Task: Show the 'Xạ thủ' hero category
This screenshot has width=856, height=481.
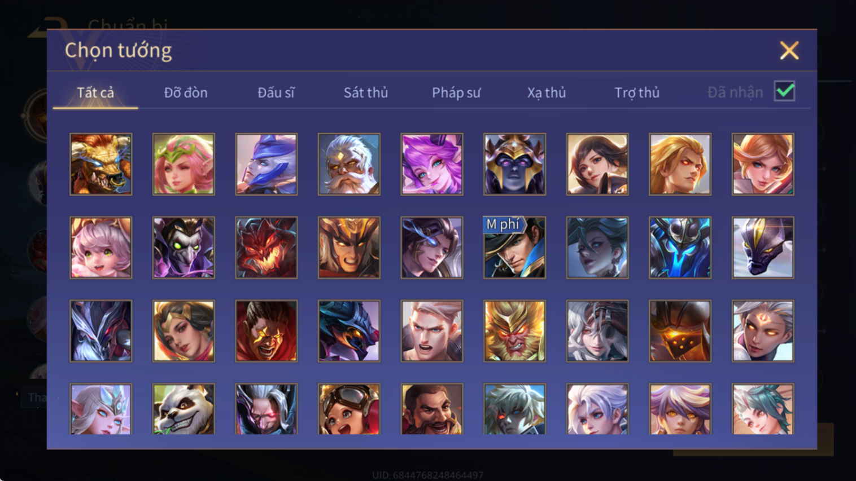Action: point(547,92)
